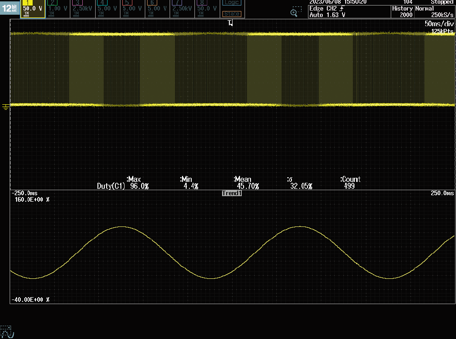Select the 50ms/div timebase readout
This screenshot has height=339, width=456.
coord(439,23)
